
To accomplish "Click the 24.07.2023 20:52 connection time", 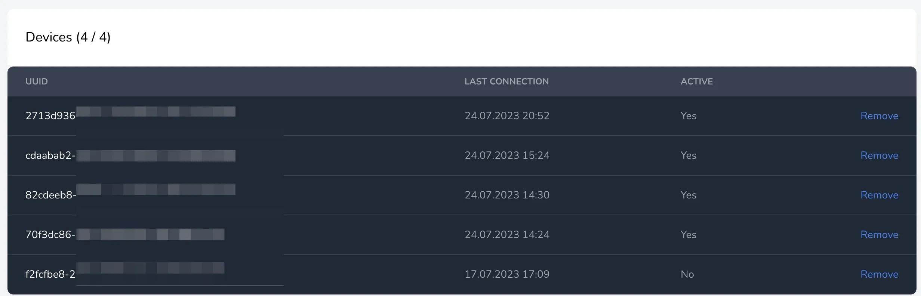I will point(507,116).
